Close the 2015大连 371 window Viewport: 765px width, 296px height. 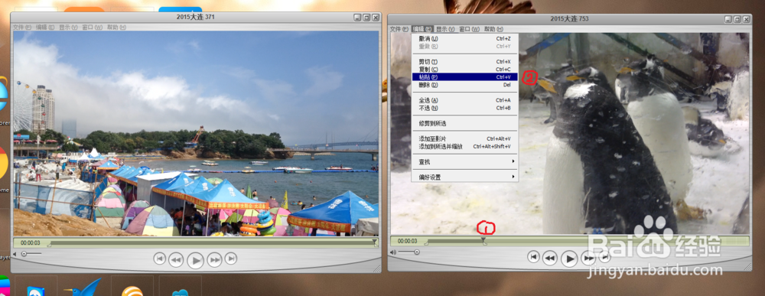[x=375, y=18]
